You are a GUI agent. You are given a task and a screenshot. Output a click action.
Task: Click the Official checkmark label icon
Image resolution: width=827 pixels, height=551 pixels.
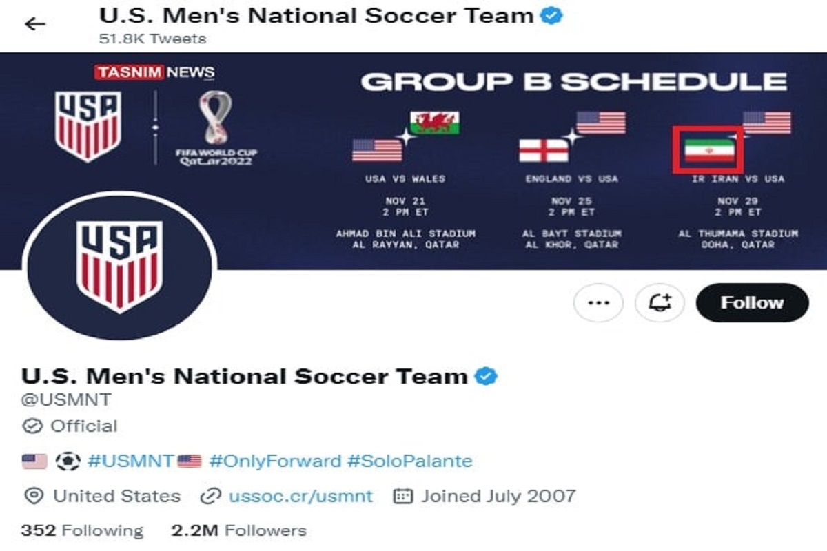click(32, 426)
